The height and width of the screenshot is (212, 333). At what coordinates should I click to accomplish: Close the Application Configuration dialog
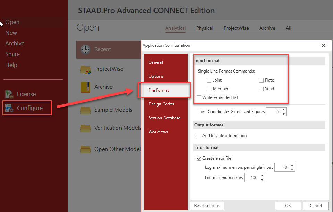pos(323,45)
